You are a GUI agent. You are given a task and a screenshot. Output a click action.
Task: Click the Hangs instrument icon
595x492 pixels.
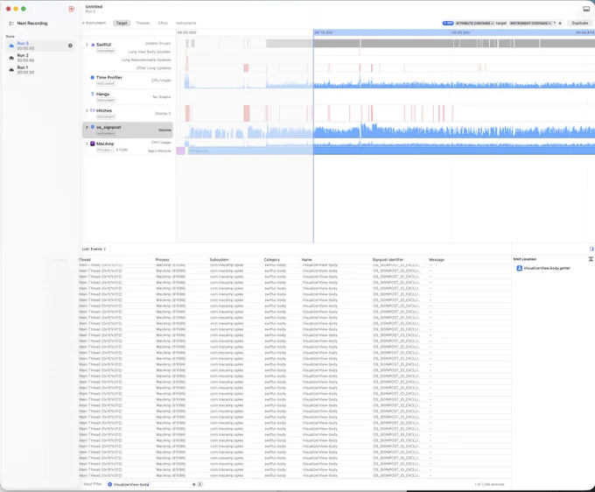pos(92,94)
